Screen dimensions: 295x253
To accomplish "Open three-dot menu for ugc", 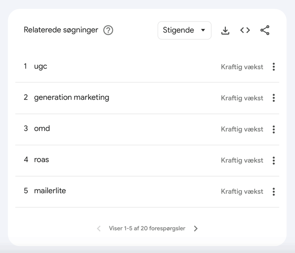I will (273, 67).
